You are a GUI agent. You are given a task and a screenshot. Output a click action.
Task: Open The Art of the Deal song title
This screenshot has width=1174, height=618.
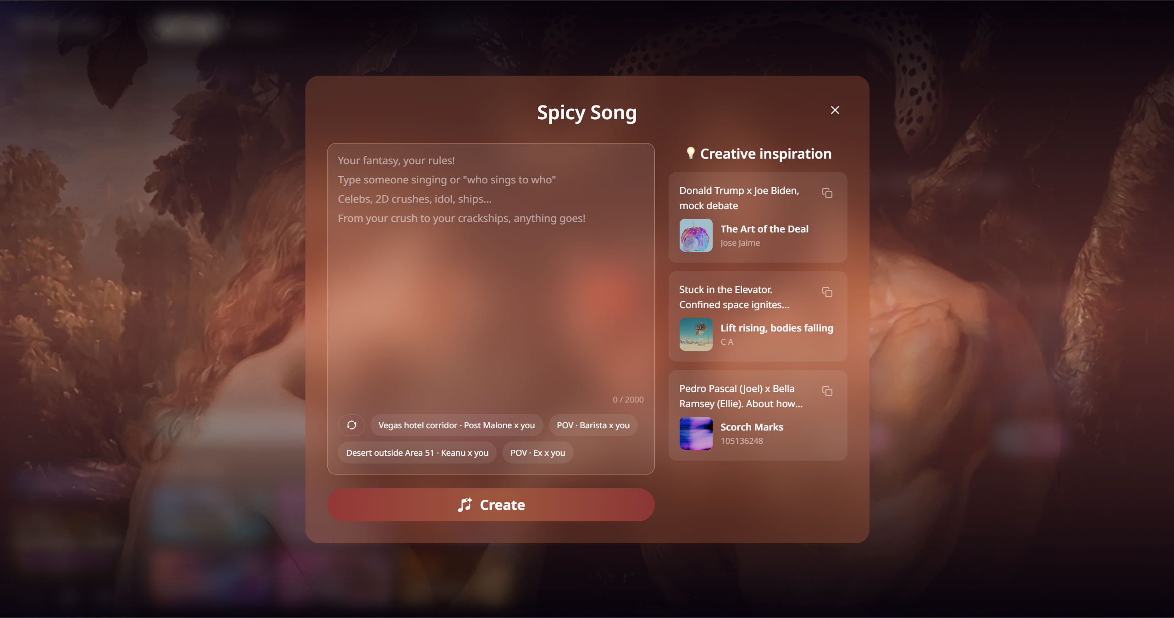click(764, 229)
